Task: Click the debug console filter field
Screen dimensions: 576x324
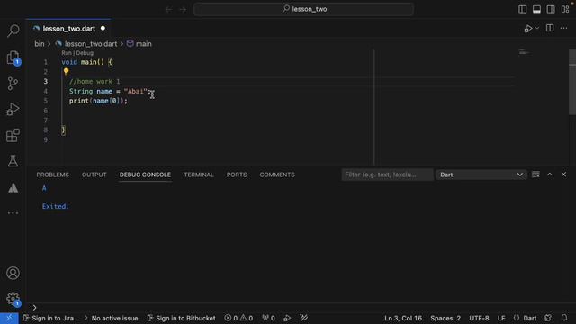Action: click(387, 175)
